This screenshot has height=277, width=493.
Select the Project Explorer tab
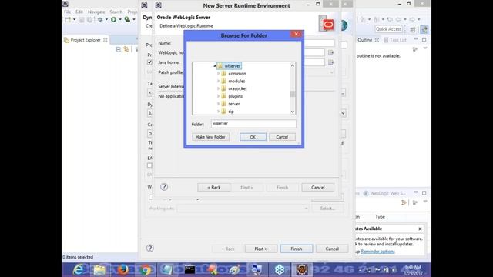[86, 40]
